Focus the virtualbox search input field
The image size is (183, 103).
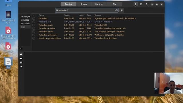(87, 10)
